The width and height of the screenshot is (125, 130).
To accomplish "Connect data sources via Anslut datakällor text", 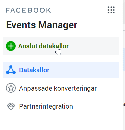I will point(43,46).
